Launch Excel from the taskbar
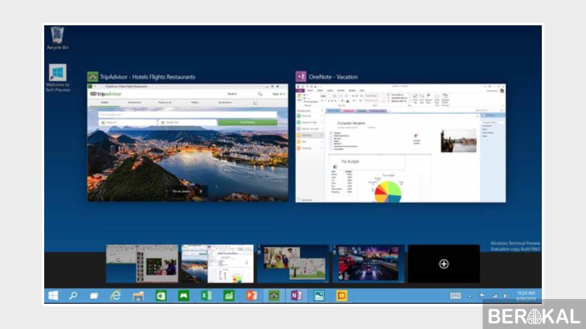This screenshot has width=586, height=329. tap(206, 296)
